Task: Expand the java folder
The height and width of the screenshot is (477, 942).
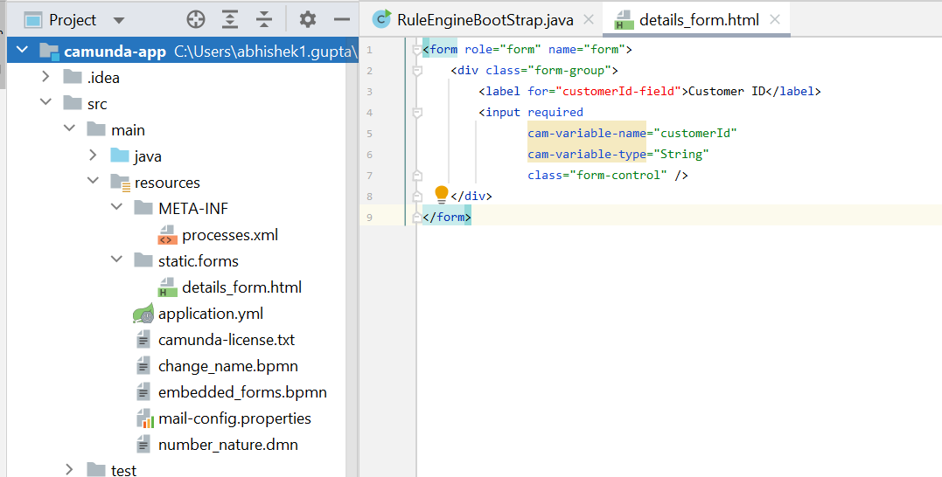Action: 93,155
